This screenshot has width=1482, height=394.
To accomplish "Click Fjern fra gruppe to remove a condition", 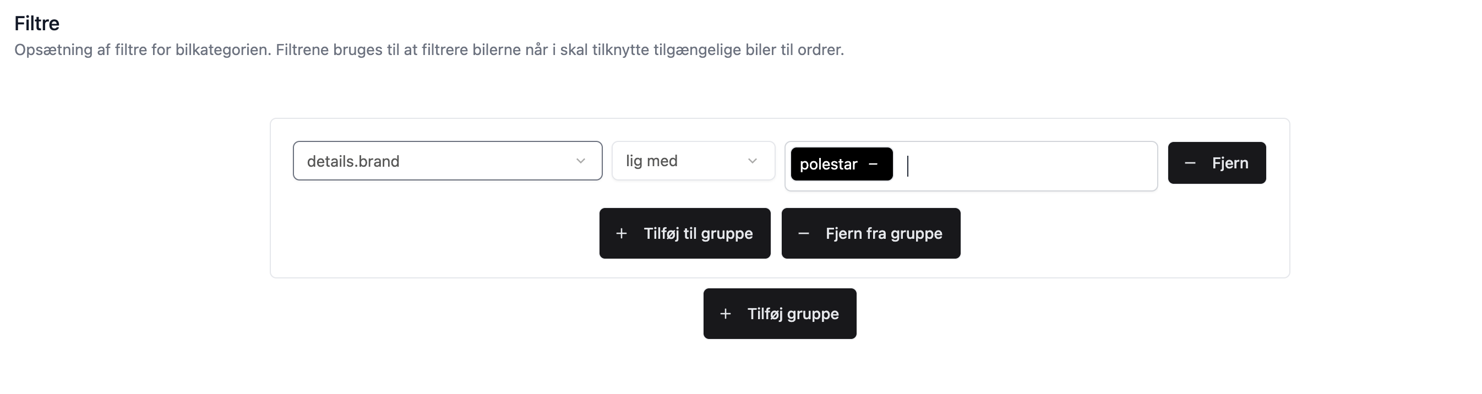I will click(x=870, y=233).
